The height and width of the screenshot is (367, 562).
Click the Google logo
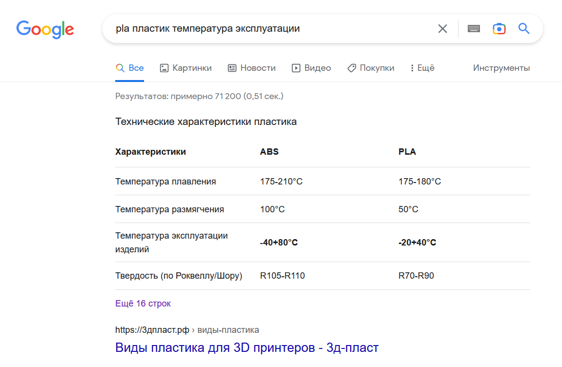pos(45,29)
